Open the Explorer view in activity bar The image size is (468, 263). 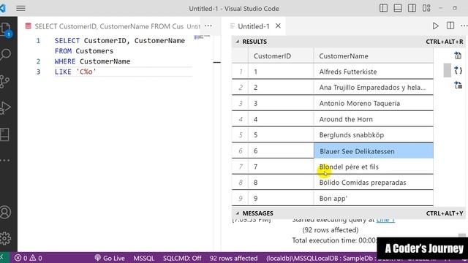[5, 30]
